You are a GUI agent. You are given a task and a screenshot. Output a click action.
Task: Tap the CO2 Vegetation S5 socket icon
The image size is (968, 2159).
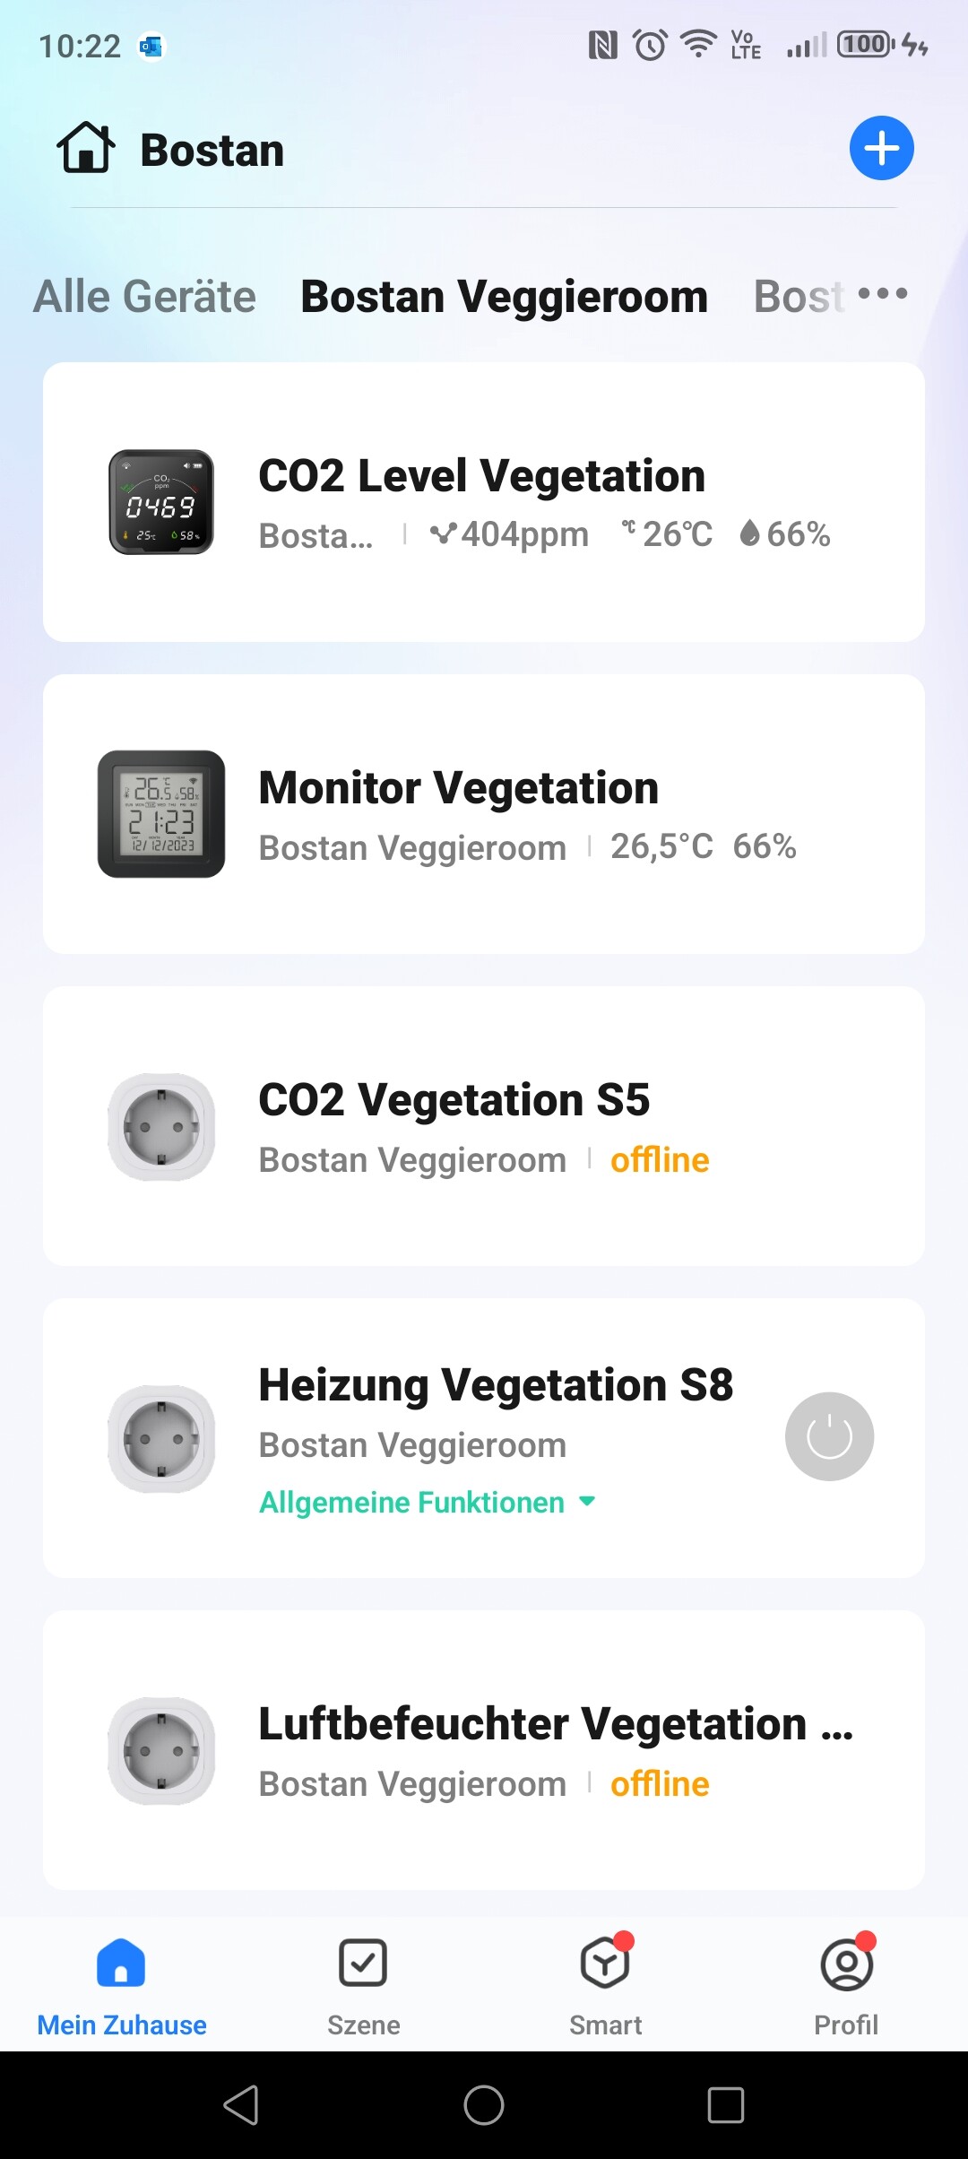click(161, 1126)
